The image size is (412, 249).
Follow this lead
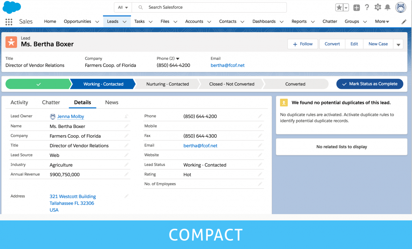click(302, 44)
